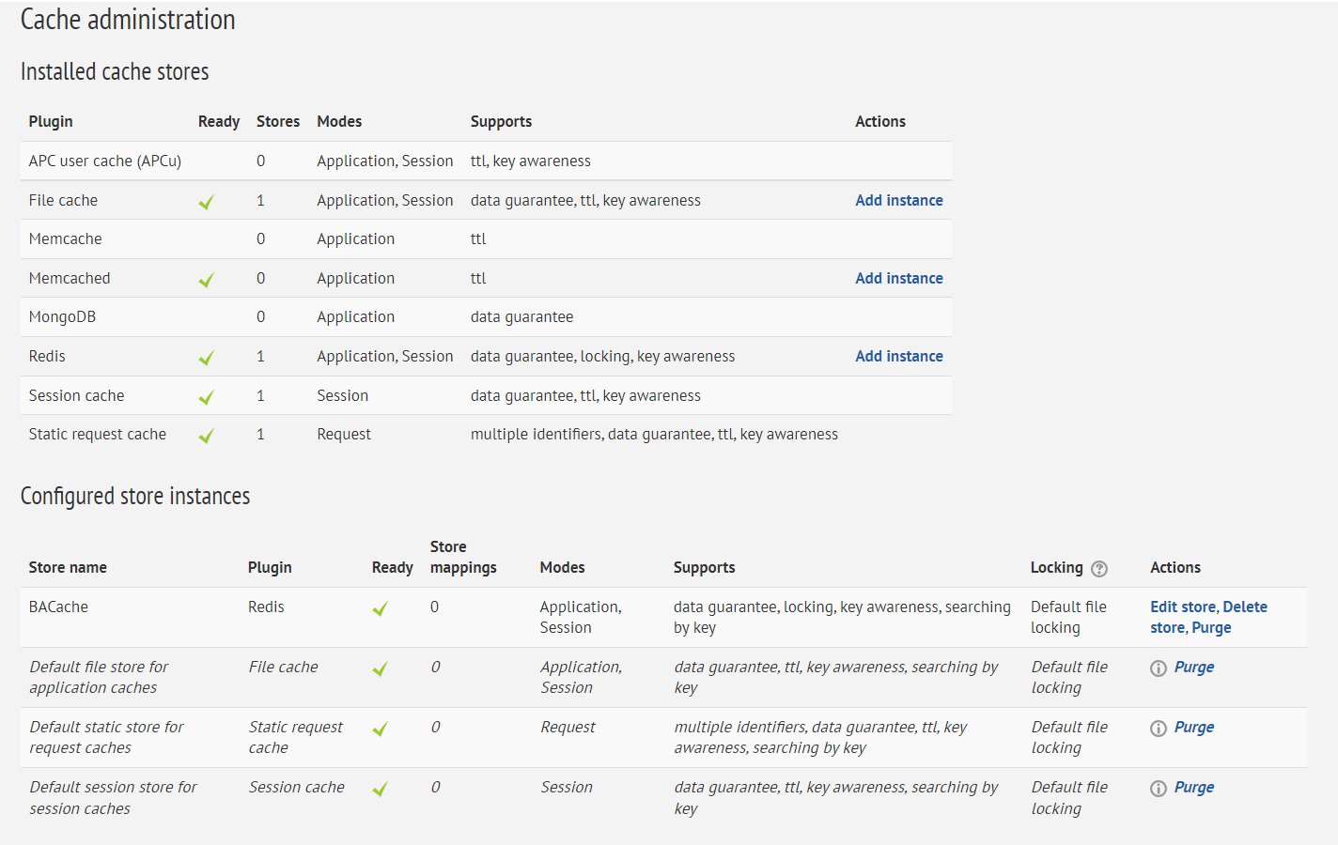Screen dimensions: 1338x845
Task: Click the Ready checkmark for Memcached
Action: 206,277
